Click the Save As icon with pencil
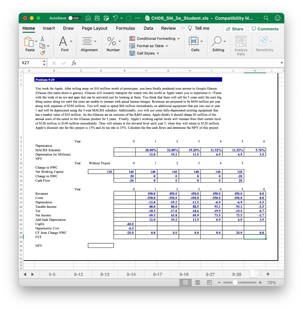303x311 pixels. [106, 18]
